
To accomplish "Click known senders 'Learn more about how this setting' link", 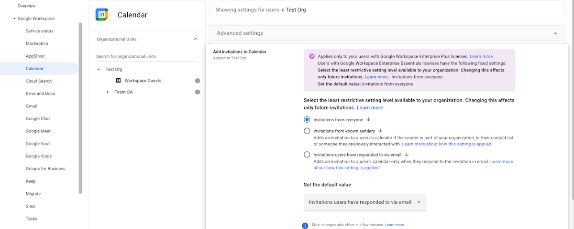I will [x=447, y=144].
